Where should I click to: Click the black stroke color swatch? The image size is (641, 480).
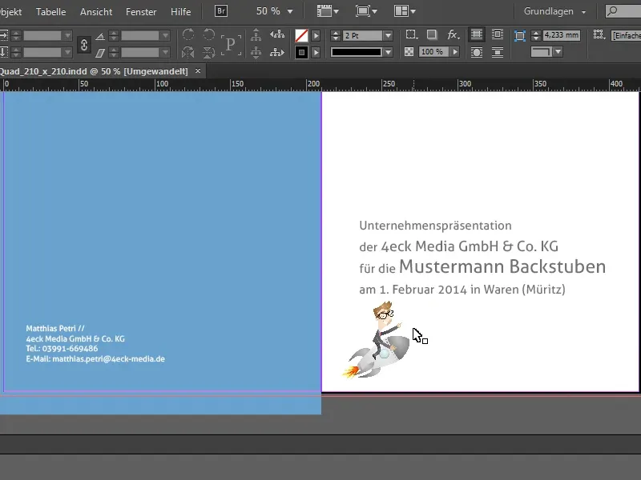click(301, 52)
